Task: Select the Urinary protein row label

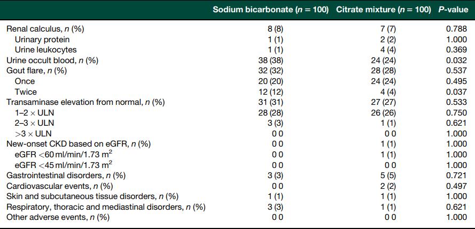Action: tap(42, 40)
